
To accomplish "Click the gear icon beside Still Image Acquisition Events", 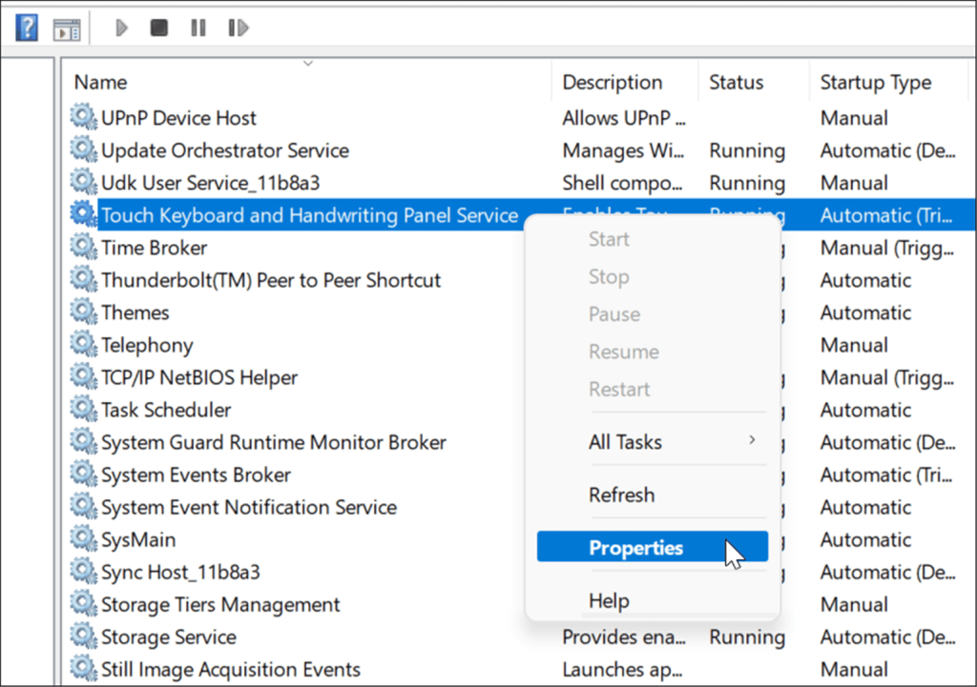I will pyautogui.click(x=84, y=668).
